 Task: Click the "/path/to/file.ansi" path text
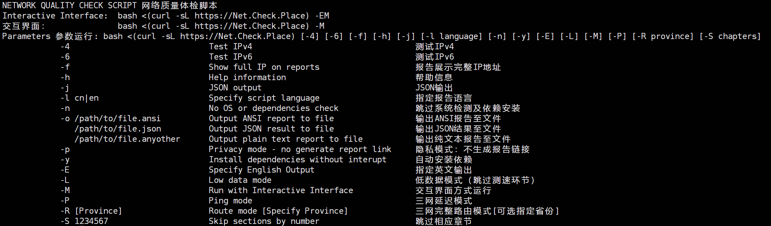point(117,118)
